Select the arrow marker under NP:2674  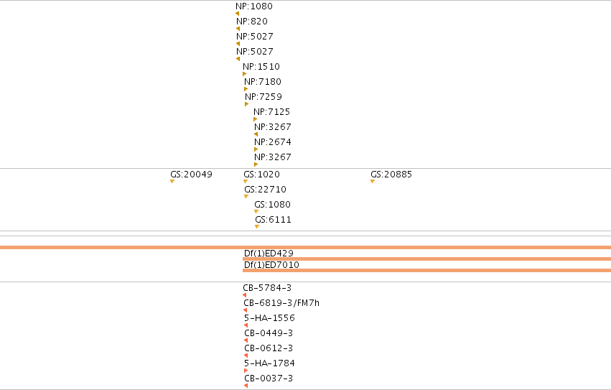tap(256, 149)
